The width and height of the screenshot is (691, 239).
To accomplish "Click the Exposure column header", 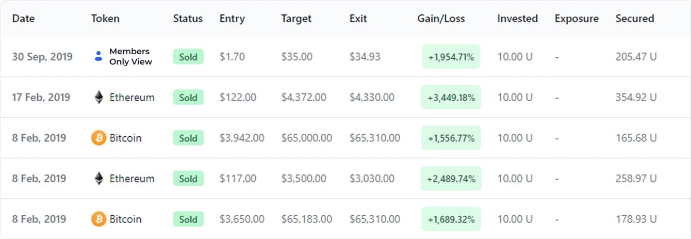I will pos(577,19).
